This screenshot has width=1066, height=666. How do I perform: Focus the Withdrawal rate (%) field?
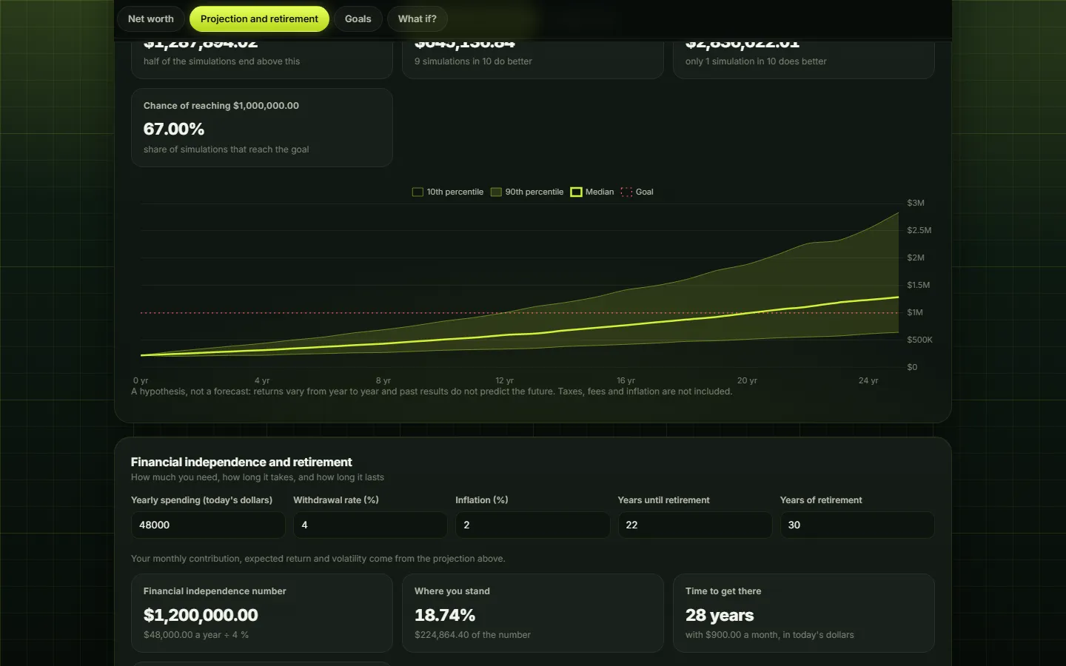coord(370,525)
